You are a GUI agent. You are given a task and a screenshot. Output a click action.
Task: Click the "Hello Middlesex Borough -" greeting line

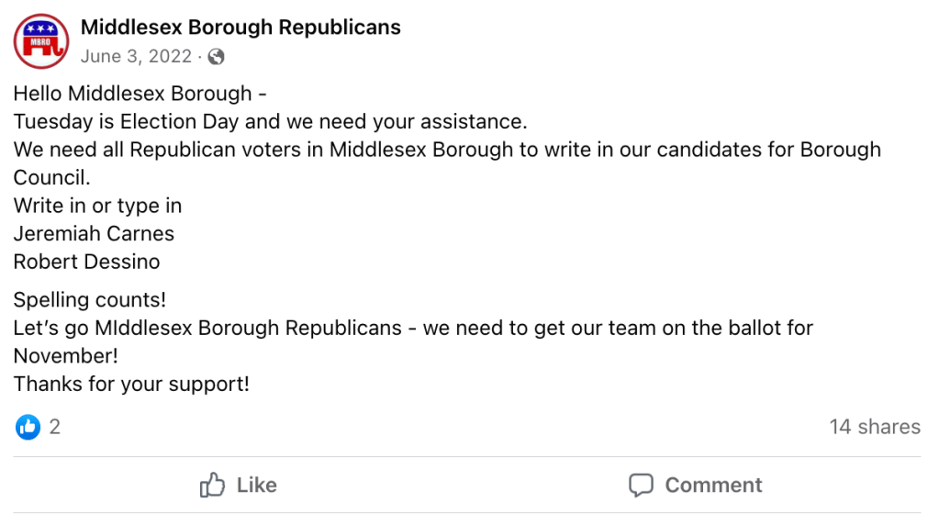[140, 94]
